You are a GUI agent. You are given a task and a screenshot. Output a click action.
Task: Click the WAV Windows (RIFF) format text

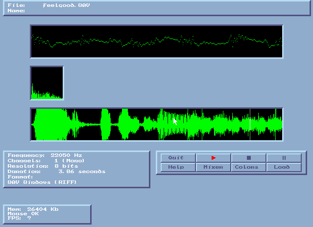click(x=42, y=182)
